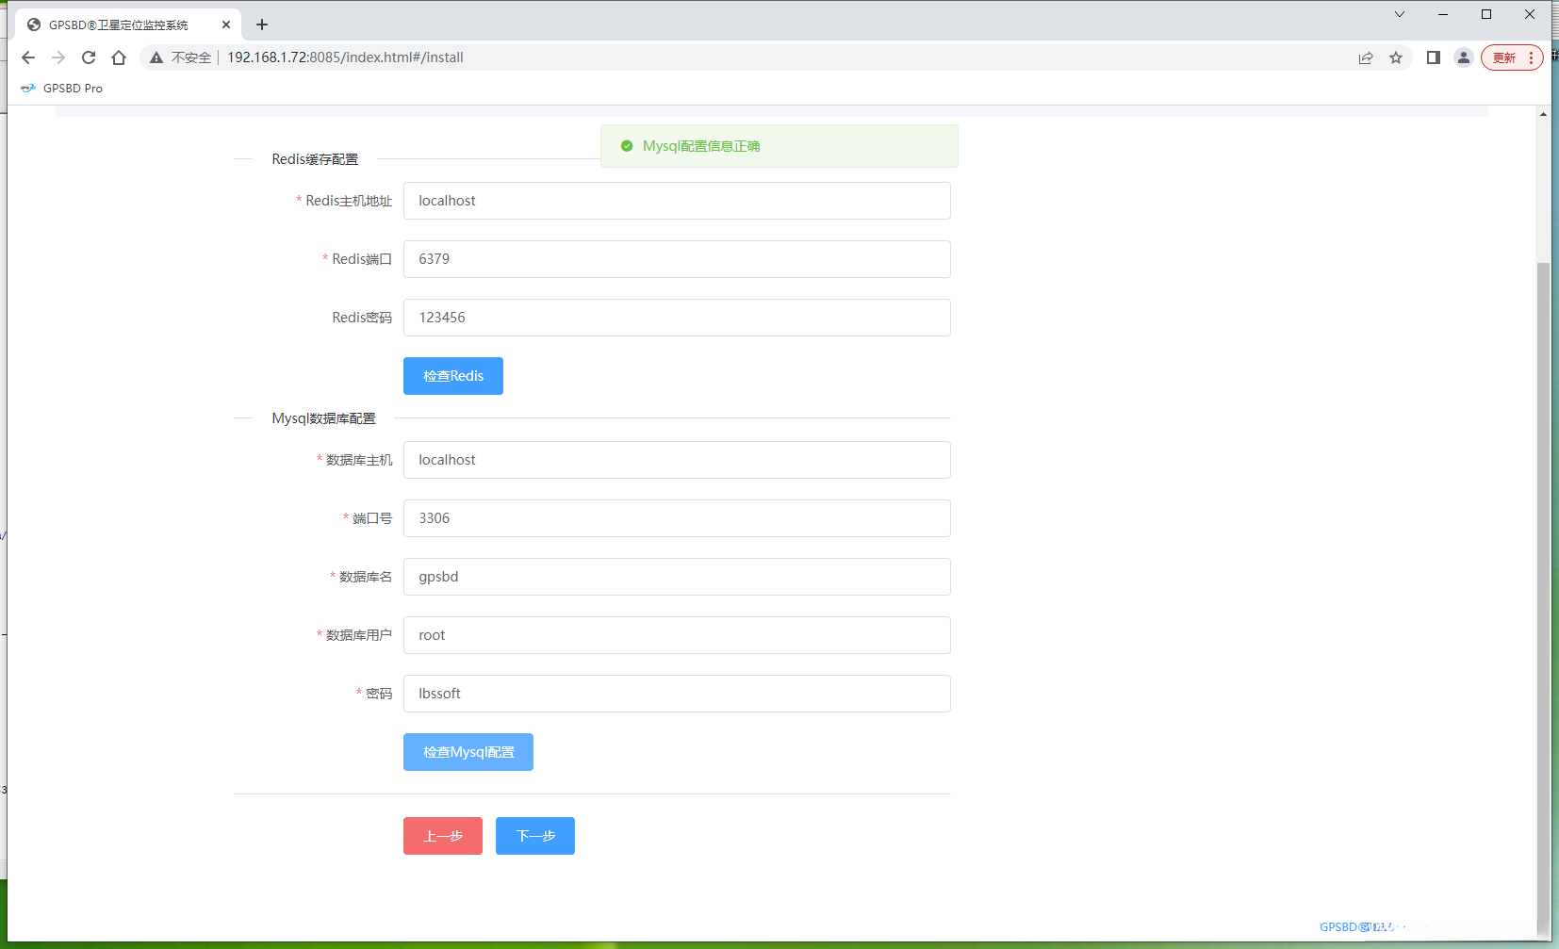Click the green success check icon
1559x949 pixels.
point(627,146)
